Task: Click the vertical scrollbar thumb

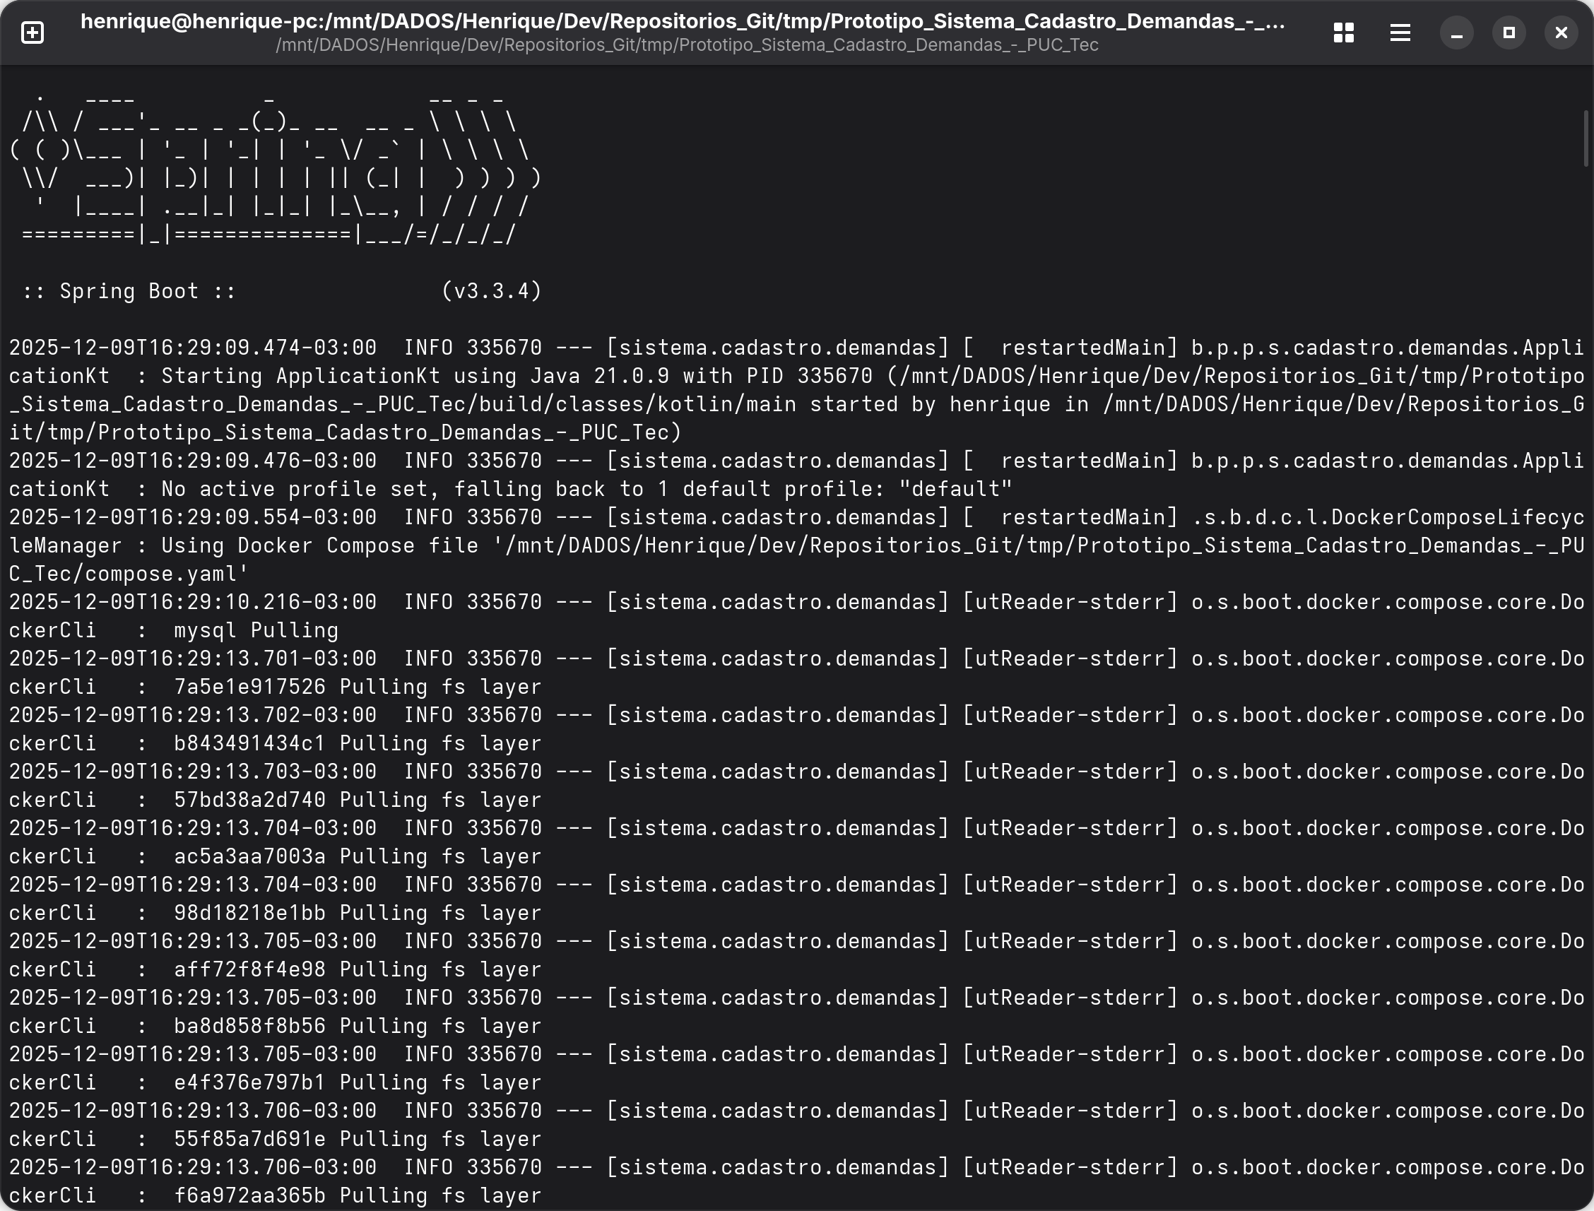Action: click(1586, 138)
